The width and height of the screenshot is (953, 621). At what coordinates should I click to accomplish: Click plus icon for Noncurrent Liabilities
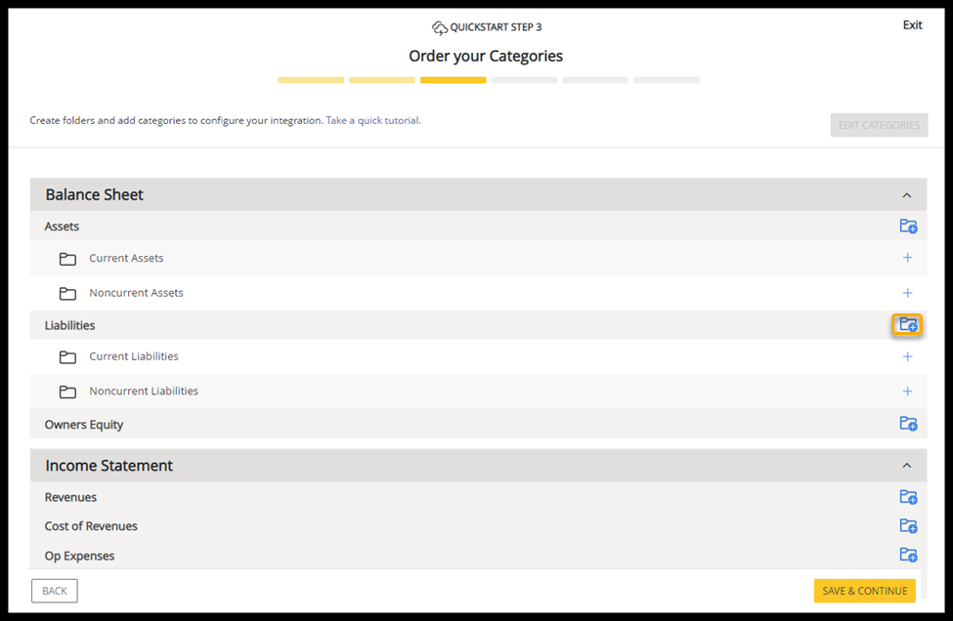907,392
